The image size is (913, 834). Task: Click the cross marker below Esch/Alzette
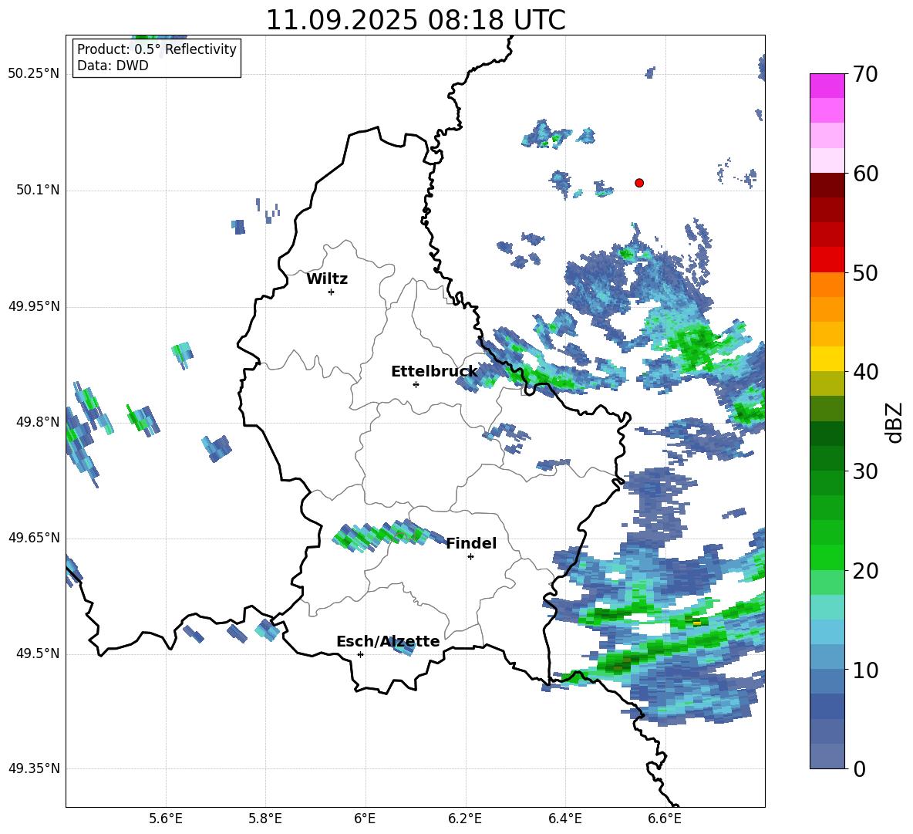coord(360,654)
